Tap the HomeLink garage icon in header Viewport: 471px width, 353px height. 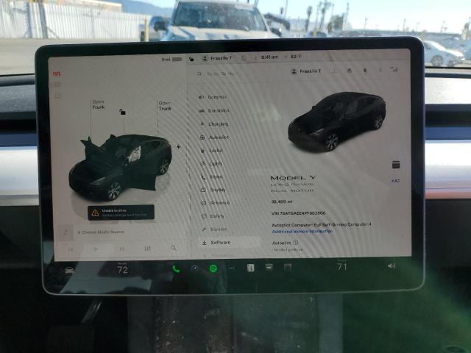point(350,71)
